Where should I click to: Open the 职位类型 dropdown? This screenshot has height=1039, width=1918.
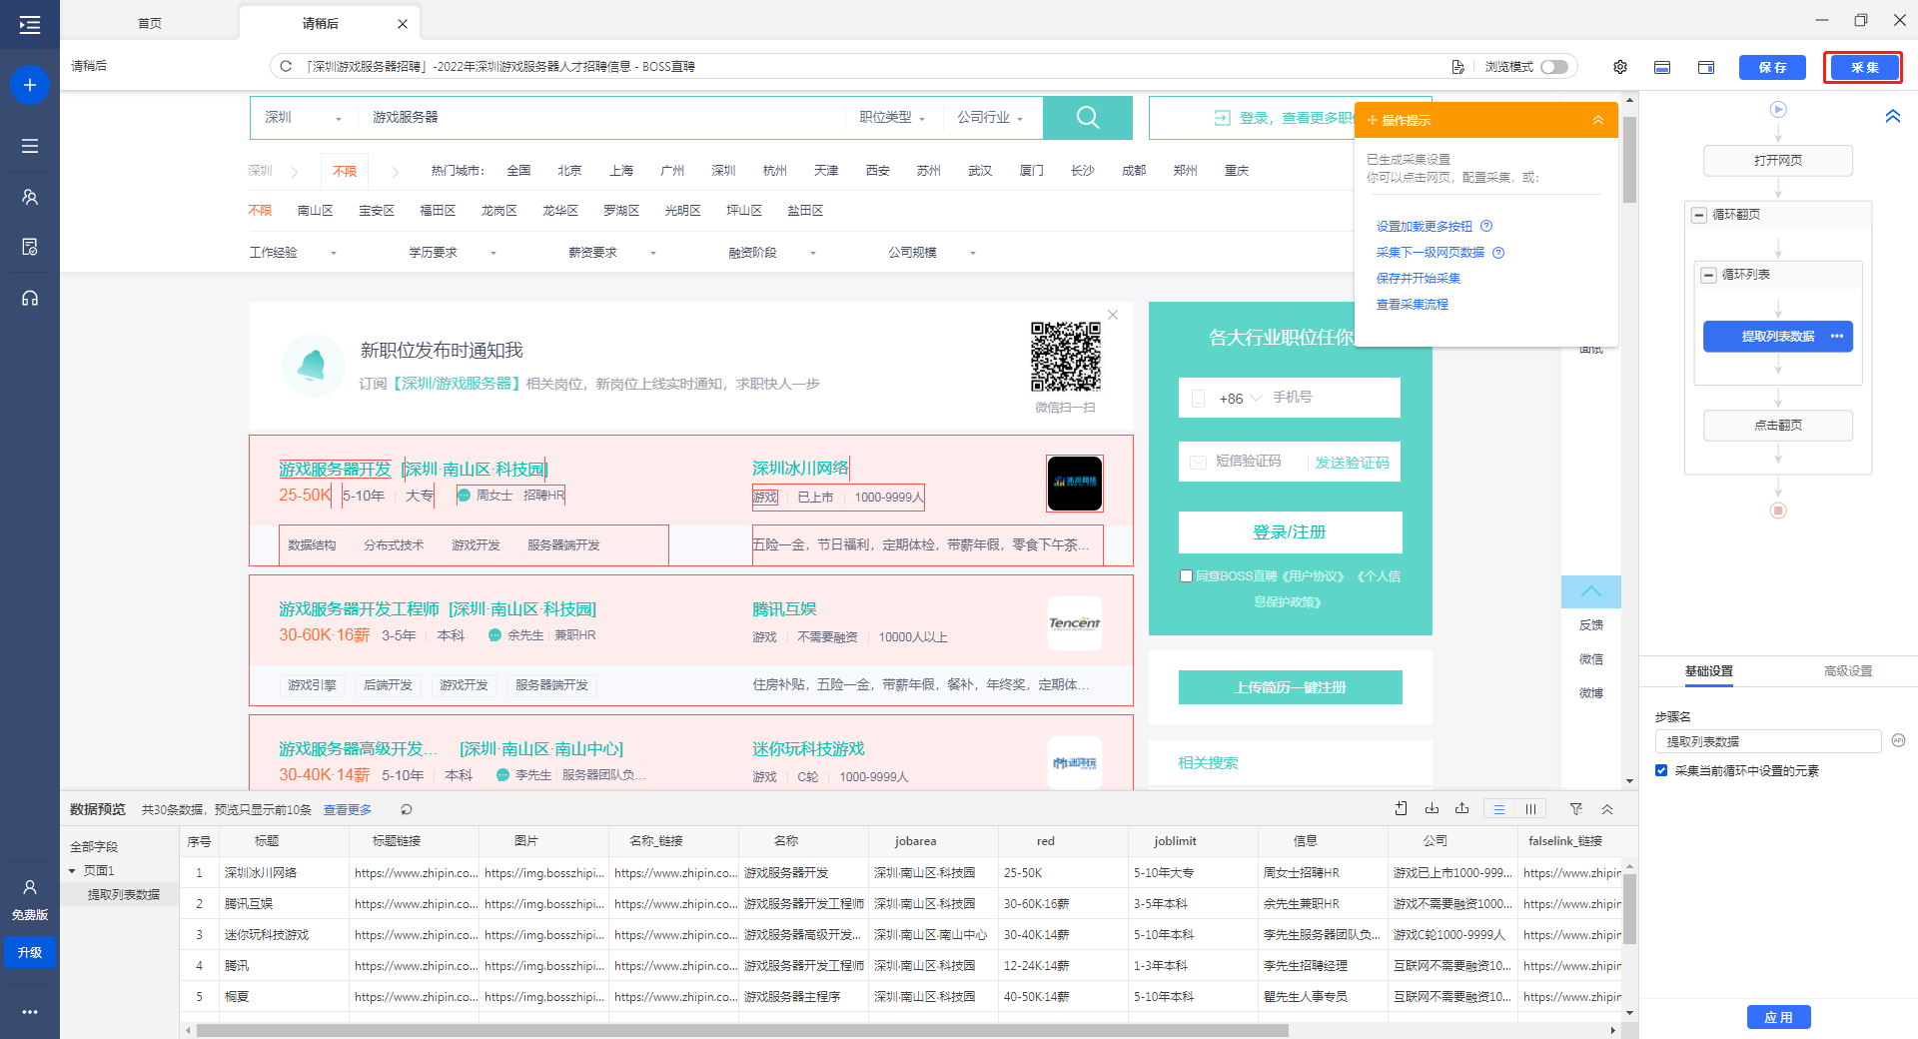click(x=892, y=118)
